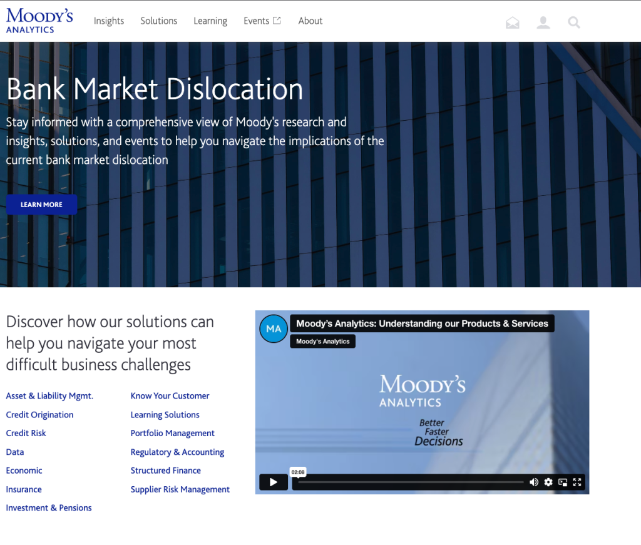Image resolution: width=641 pixels, height=545 pixels.
Task: Open the user account icon
Action: (x=543, y=23)
